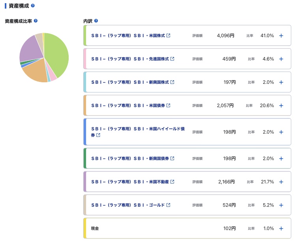
Task: Click the 資産構成 section heading
Action: (19, 6)
